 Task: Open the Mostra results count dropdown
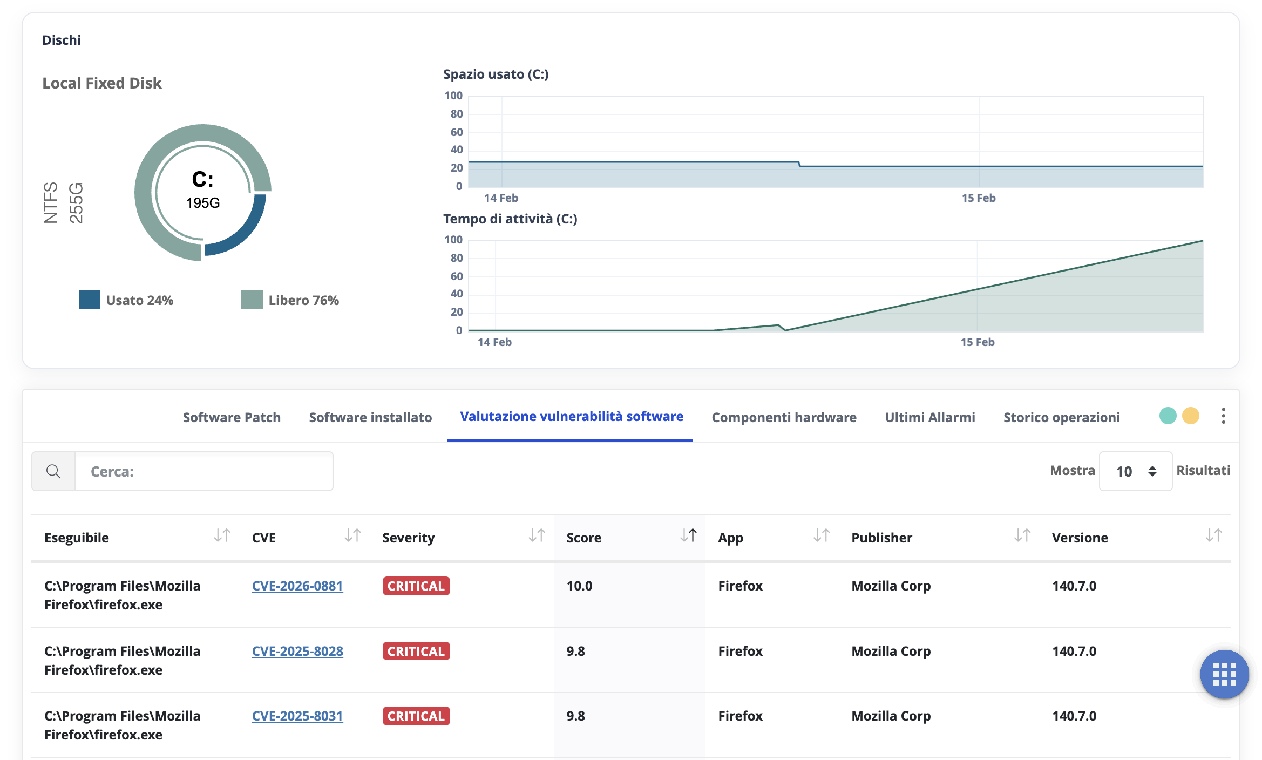coord(1135,471)
